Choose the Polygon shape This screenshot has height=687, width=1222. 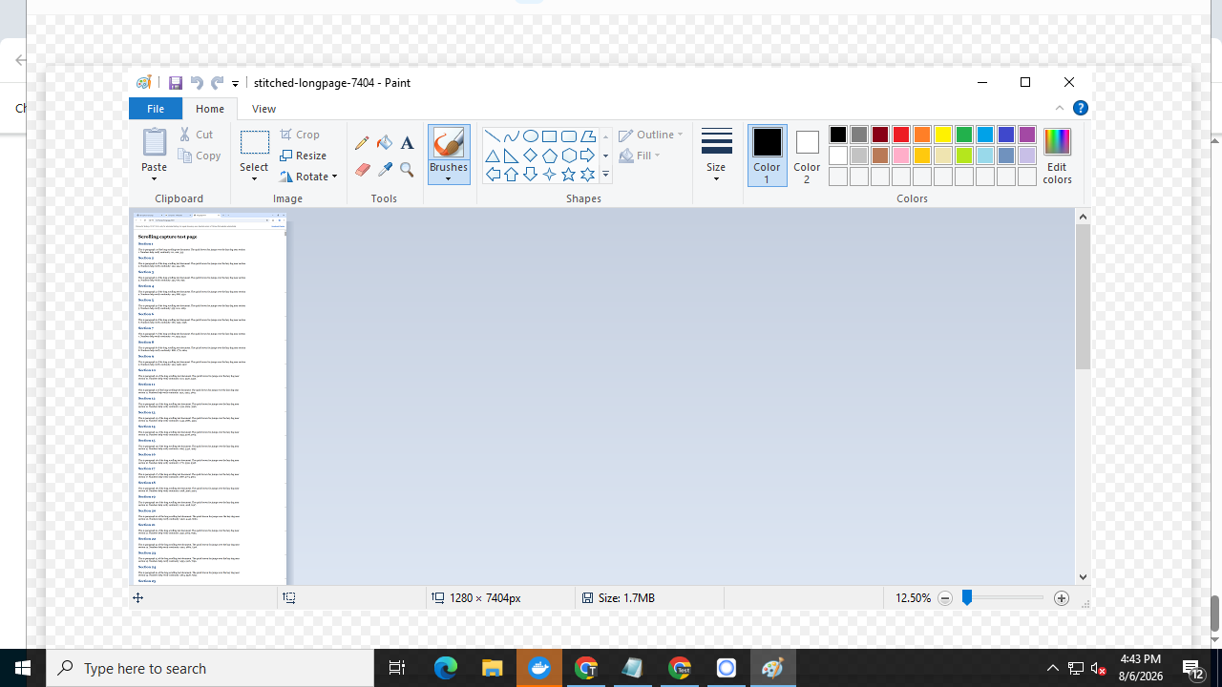[588, 136]
